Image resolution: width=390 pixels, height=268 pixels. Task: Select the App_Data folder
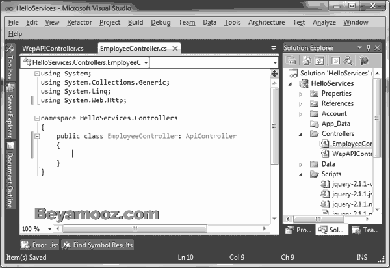click(336, 124)
